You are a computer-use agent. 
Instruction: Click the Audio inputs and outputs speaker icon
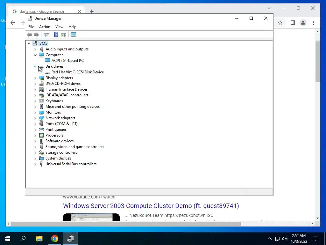pos(41,49)
